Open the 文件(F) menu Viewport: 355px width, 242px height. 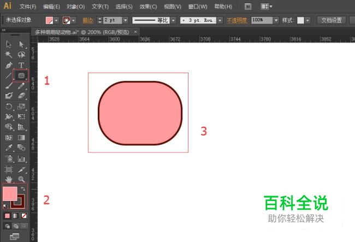tap(28, 7)
